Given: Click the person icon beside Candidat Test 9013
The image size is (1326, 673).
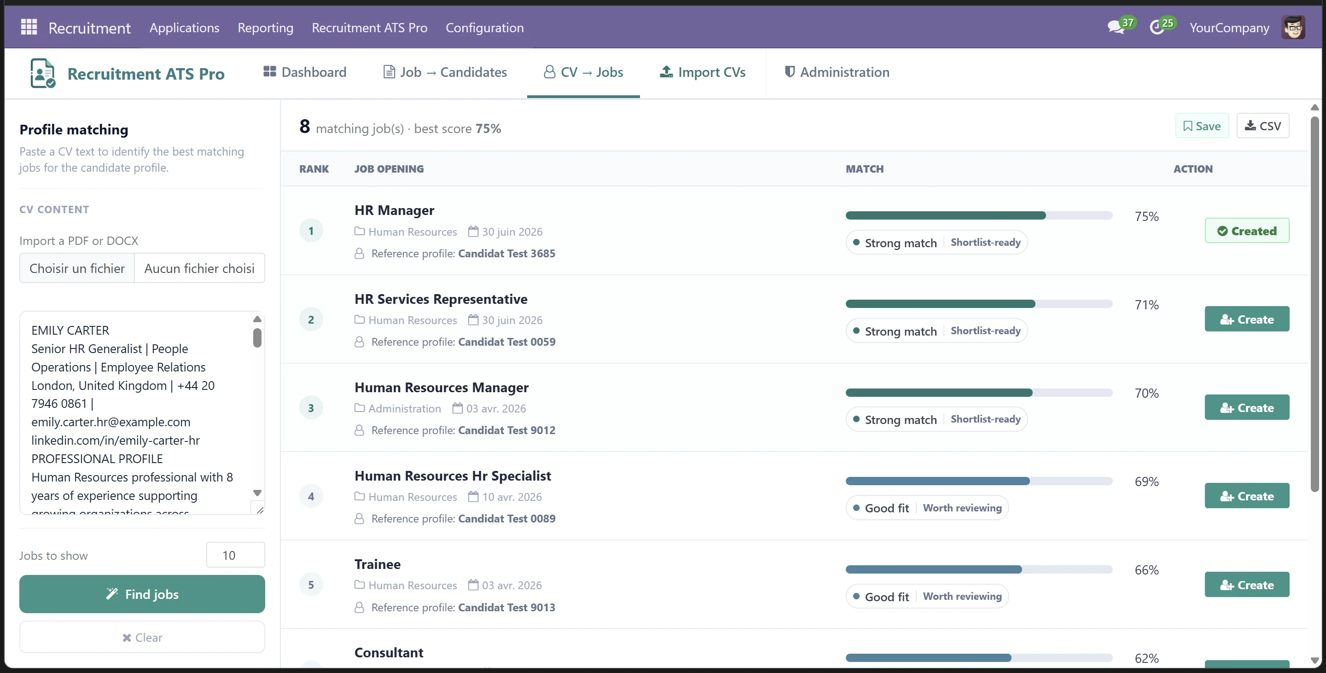Looking at the screenshot, I should tap(359, 608).
